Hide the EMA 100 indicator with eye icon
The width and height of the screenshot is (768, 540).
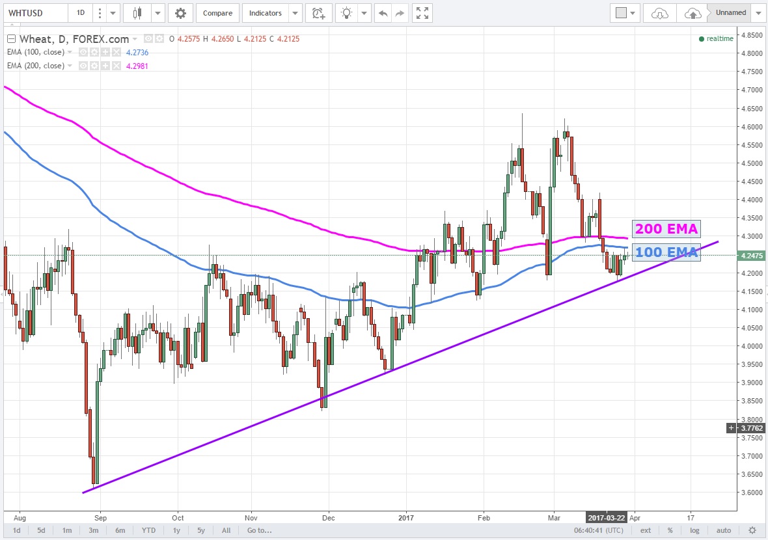coord(84,52)
